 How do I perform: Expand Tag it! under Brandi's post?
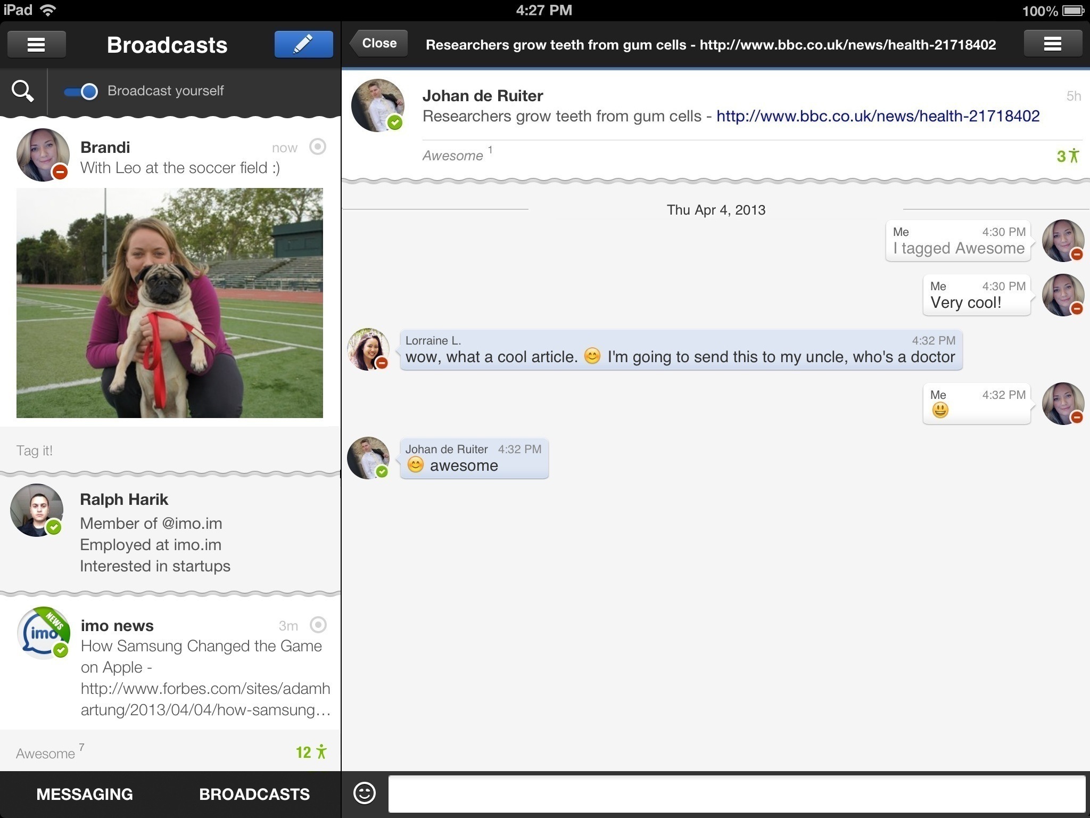(x=35, y=451)
